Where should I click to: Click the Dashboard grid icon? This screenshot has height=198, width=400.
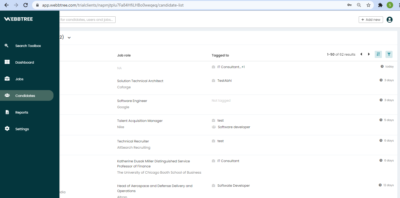pyautogui.click(x=7, y=62)
